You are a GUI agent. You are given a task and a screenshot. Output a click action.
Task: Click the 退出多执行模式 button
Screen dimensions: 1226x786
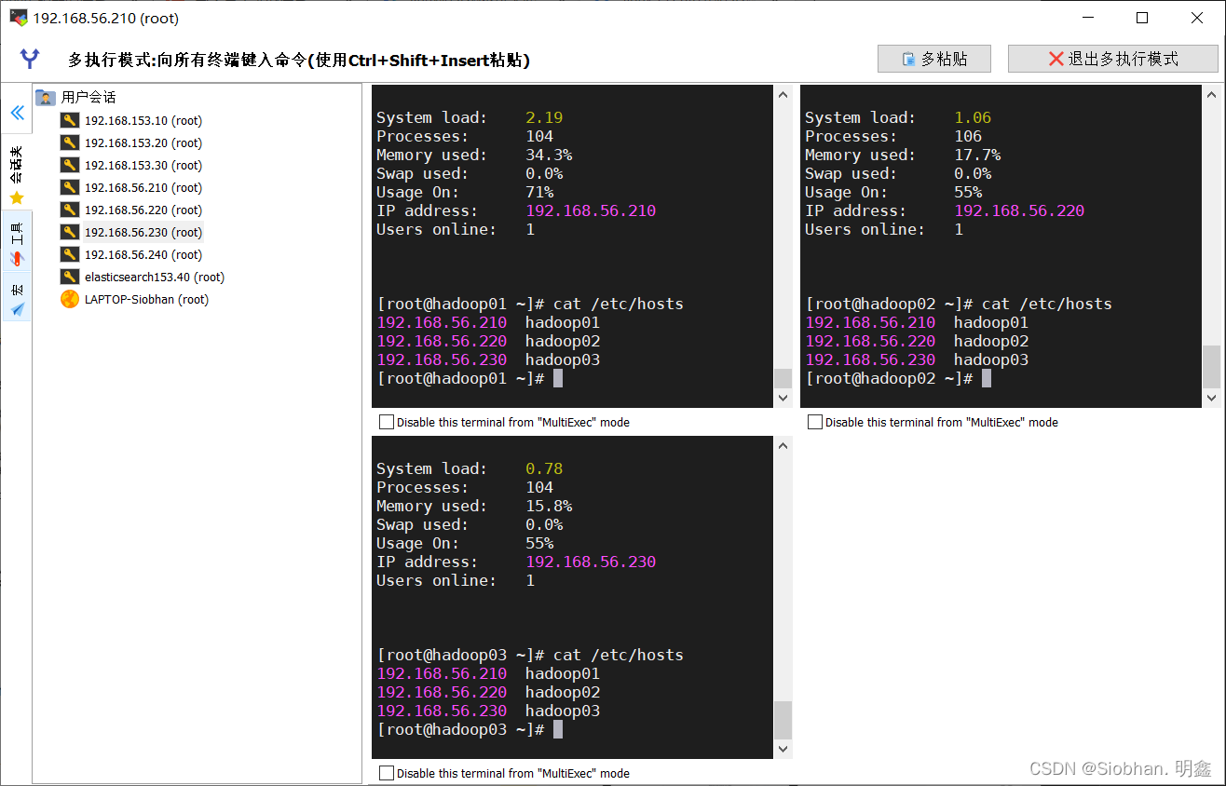point(1113,59)
